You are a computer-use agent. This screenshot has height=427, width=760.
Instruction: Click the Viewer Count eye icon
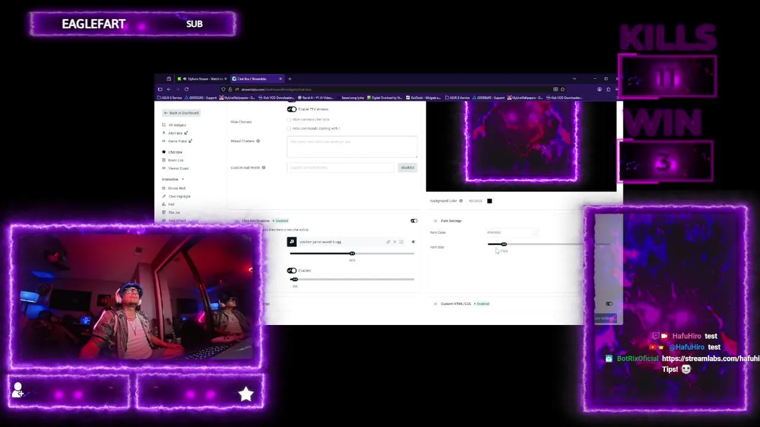[164, 168]
